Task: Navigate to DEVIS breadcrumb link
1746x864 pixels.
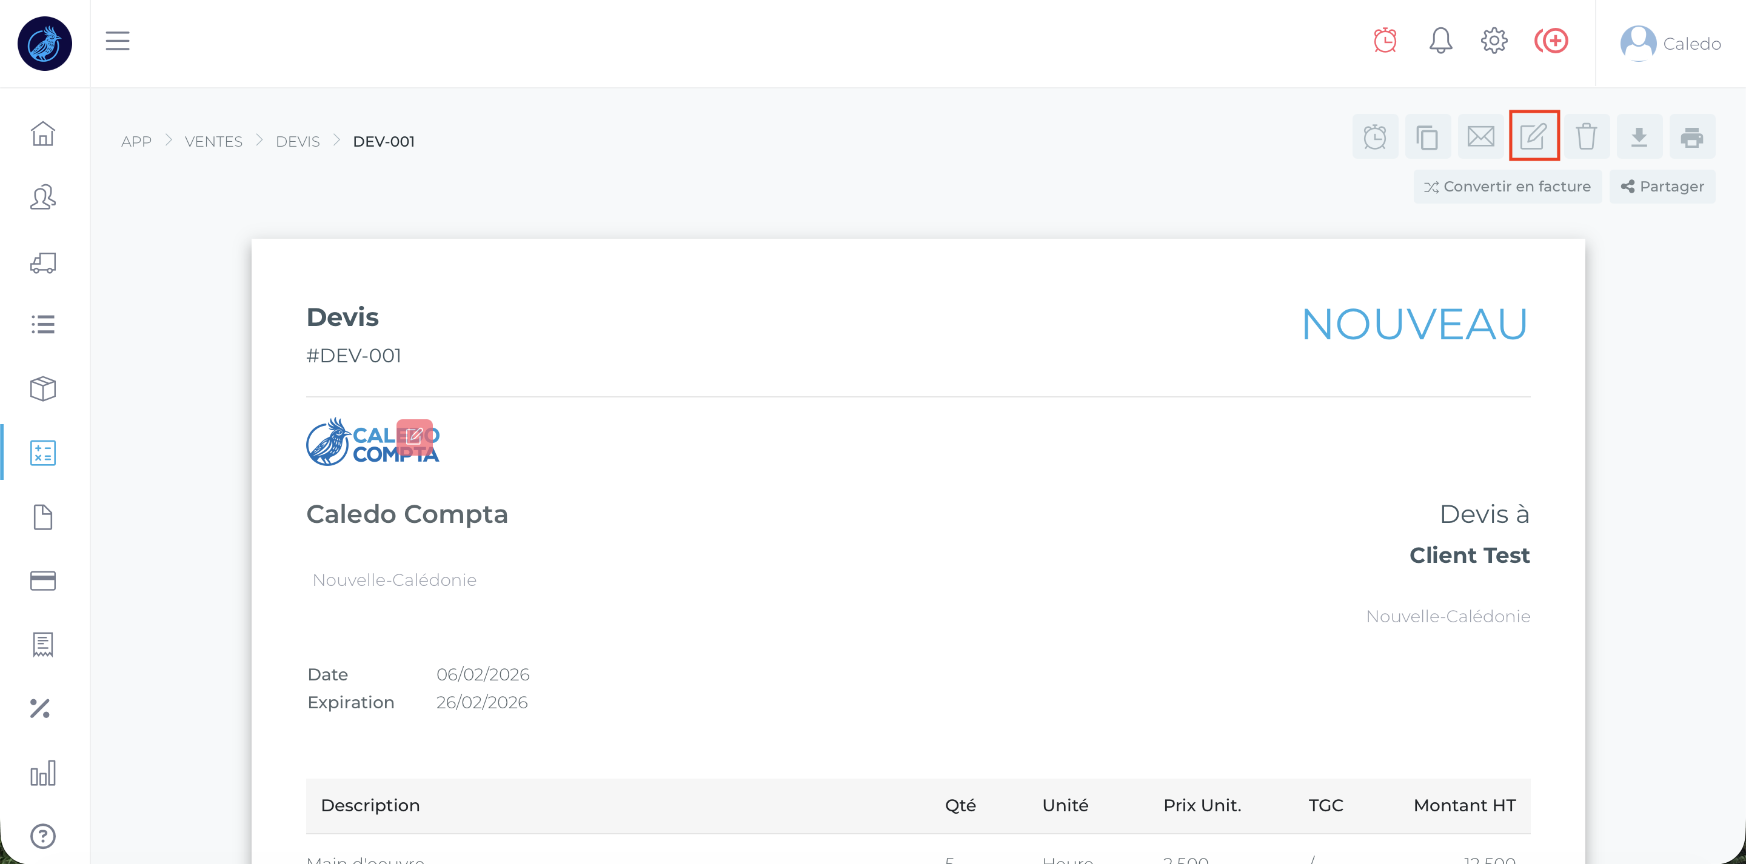Action: (298, 141)
